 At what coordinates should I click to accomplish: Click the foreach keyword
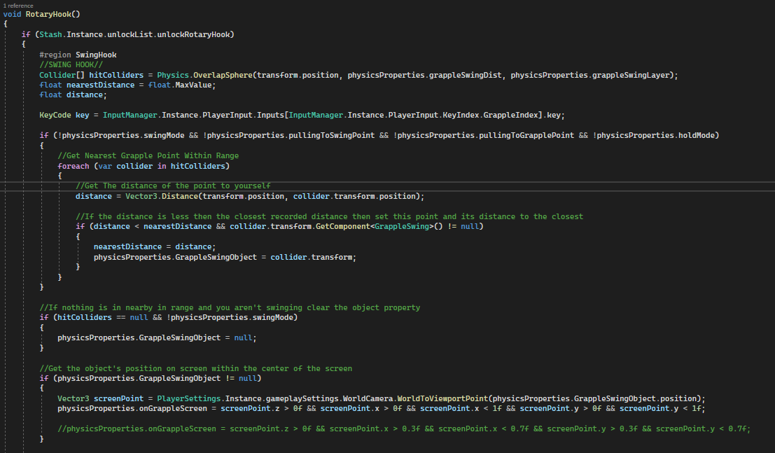point(73,166)
